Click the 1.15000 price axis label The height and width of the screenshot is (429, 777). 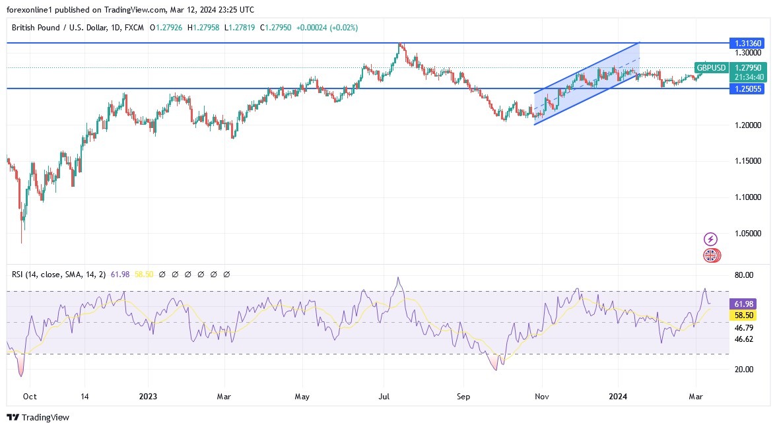pyautogui.click(x=748, y=161)
